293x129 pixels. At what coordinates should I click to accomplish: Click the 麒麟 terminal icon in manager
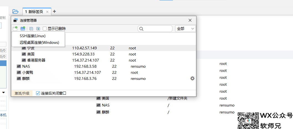[x=19, y=79]
